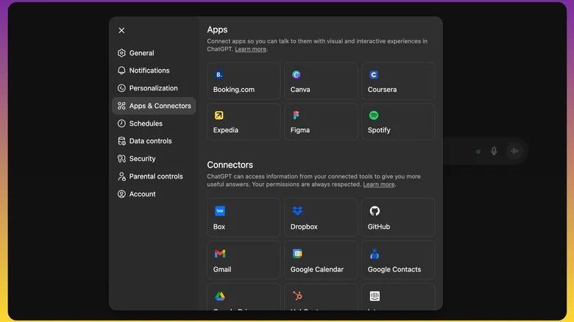Go to General settings
The image size is (574, 322).
point(141,53)
